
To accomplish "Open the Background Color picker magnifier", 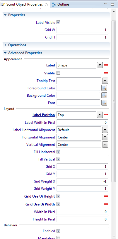I will 104,95.
